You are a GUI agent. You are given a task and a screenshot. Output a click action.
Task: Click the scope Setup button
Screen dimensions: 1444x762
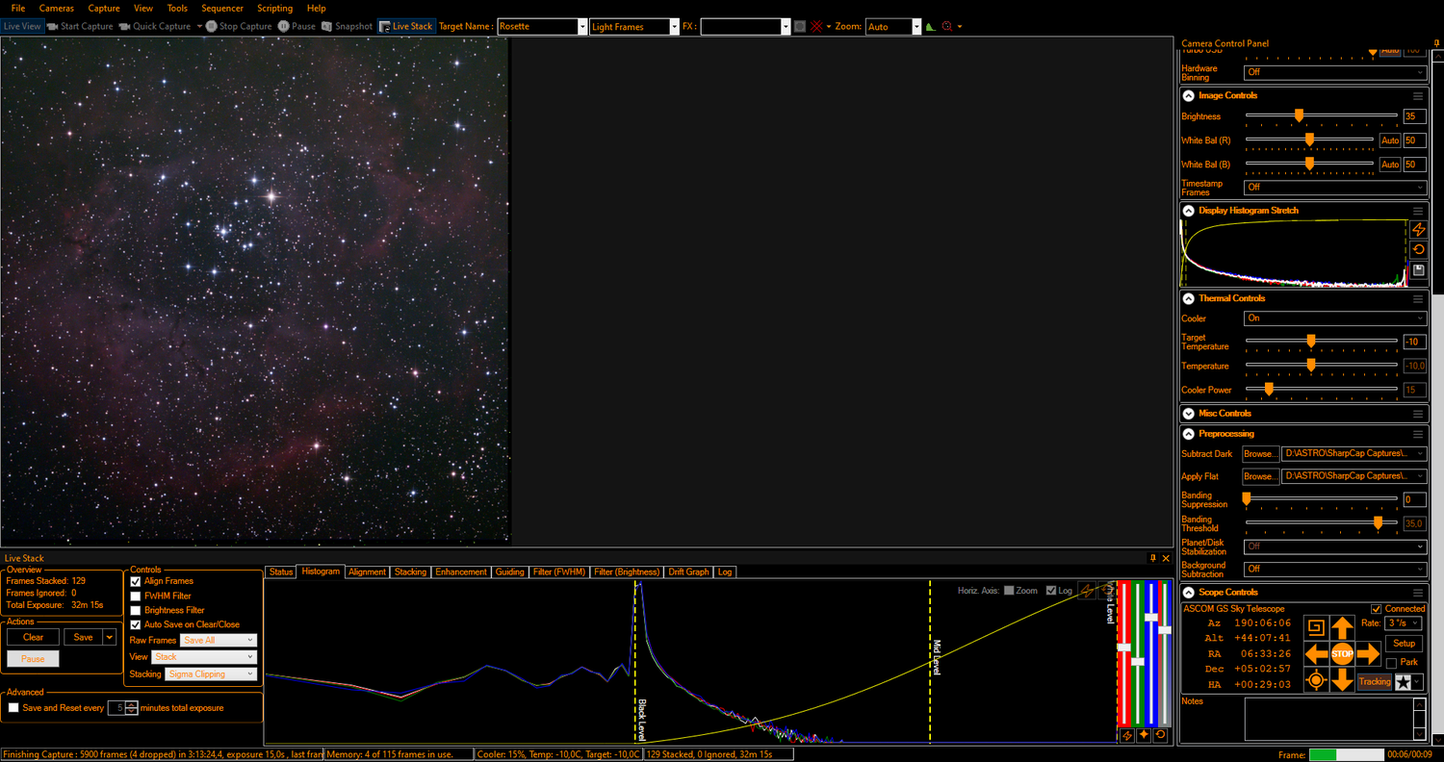point(1404,644)
